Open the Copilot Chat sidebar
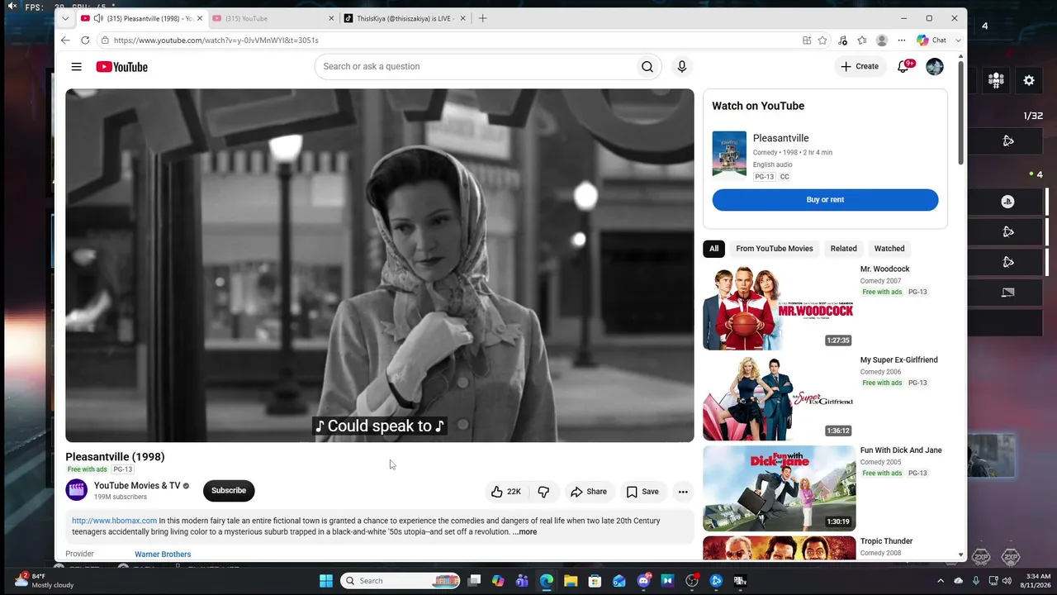 (931, 40)
